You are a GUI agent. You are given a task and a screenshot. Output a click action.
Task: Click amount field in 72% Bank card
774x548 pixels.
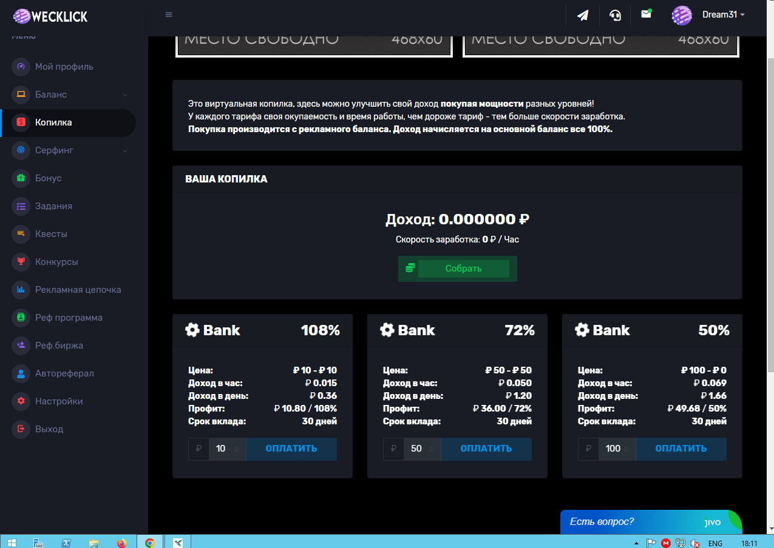coord(416,449)
